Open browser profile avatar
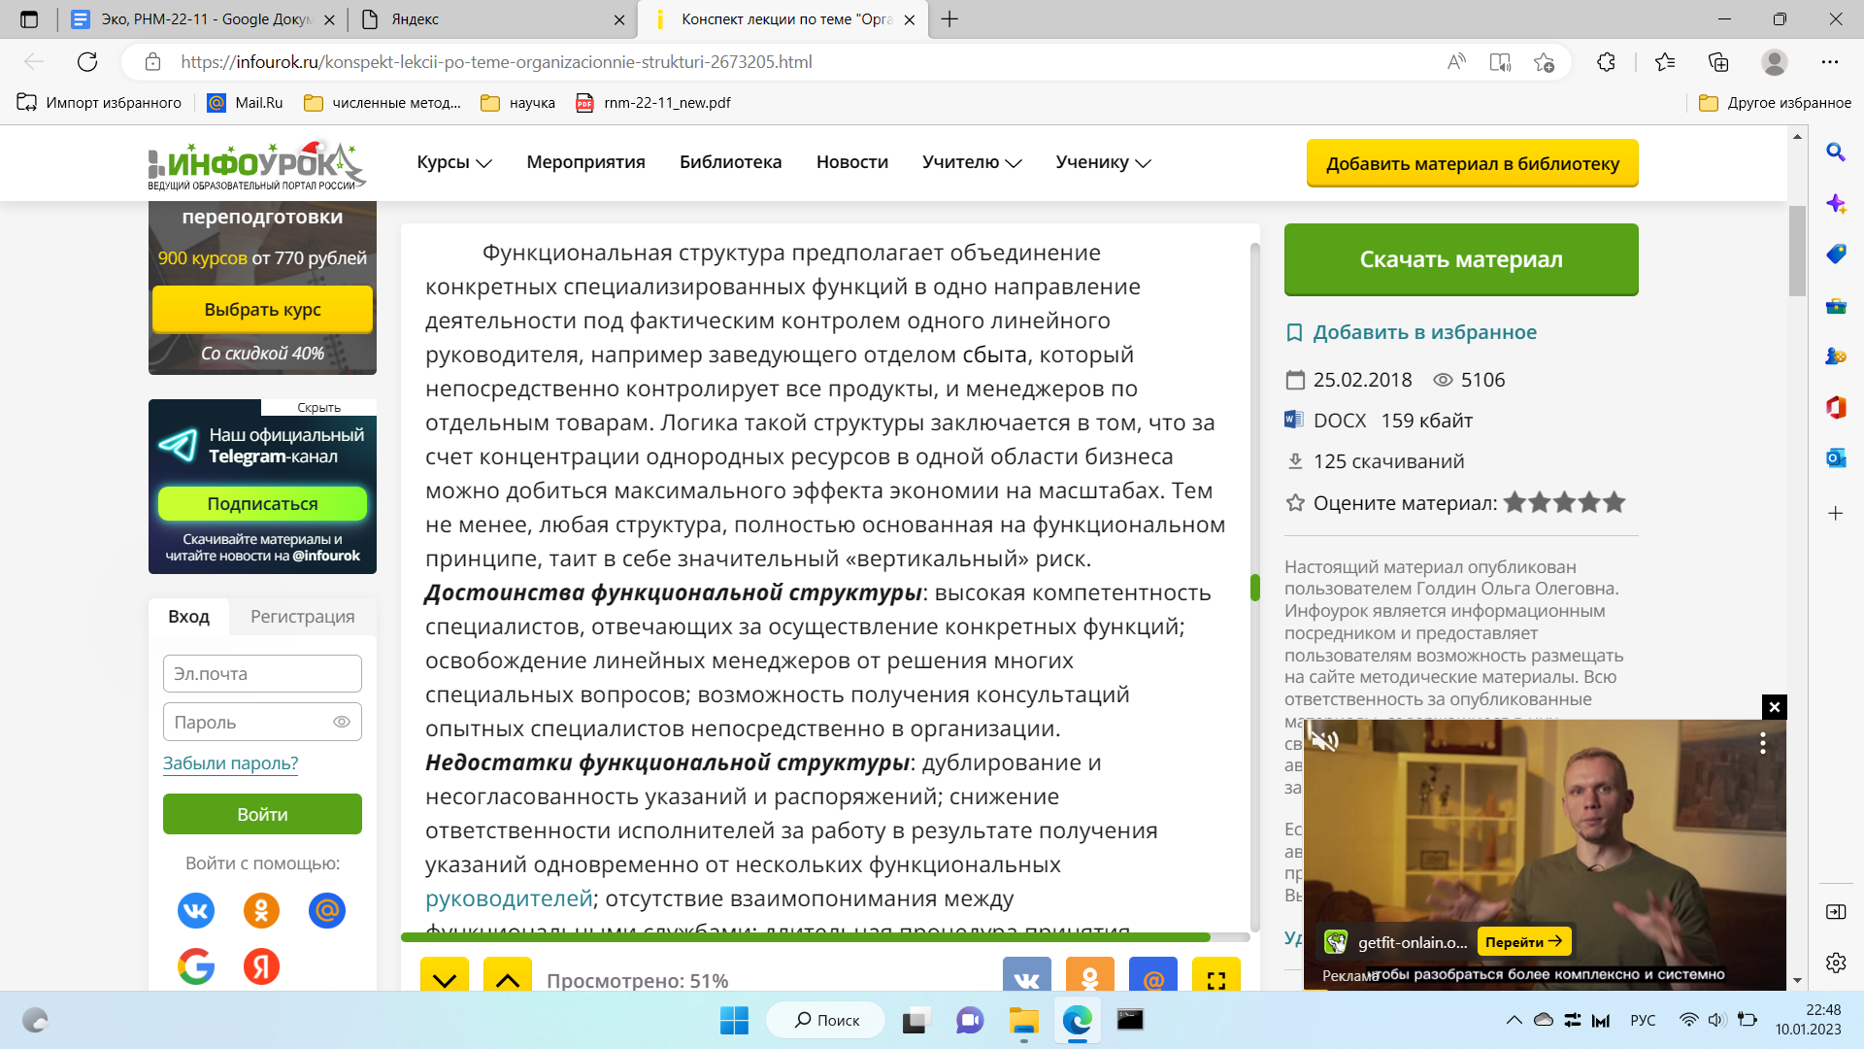1864x1049 pixels. [1775, 62]
